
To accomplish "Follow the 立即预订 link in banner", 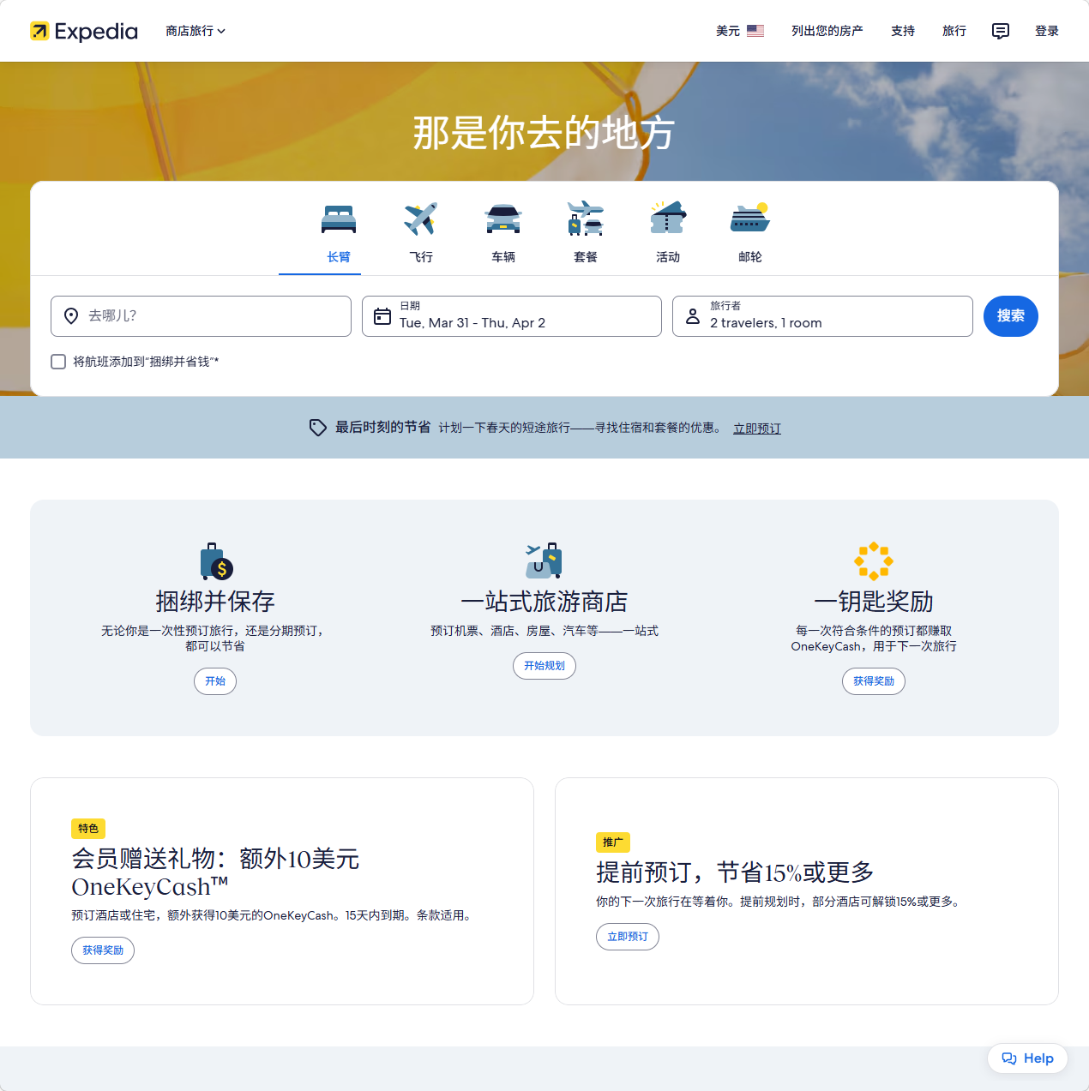I will (x=756, y=429).
